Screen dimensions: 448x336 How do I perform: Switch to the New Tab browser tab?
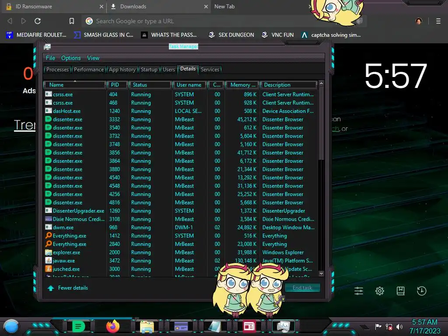click(x=261, y=7)
